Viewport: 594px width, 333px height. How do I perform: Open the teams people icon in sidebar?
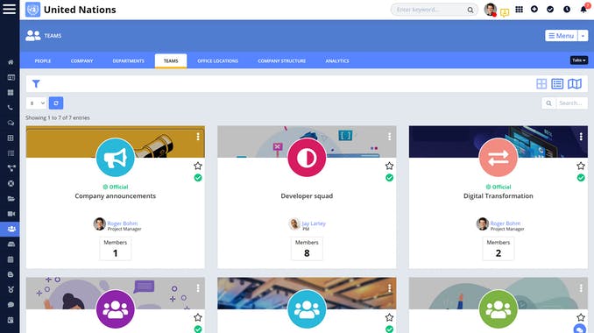click(x=11, y=229)
